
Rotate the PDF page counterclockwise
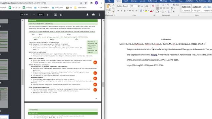click(x=61, y=15)
